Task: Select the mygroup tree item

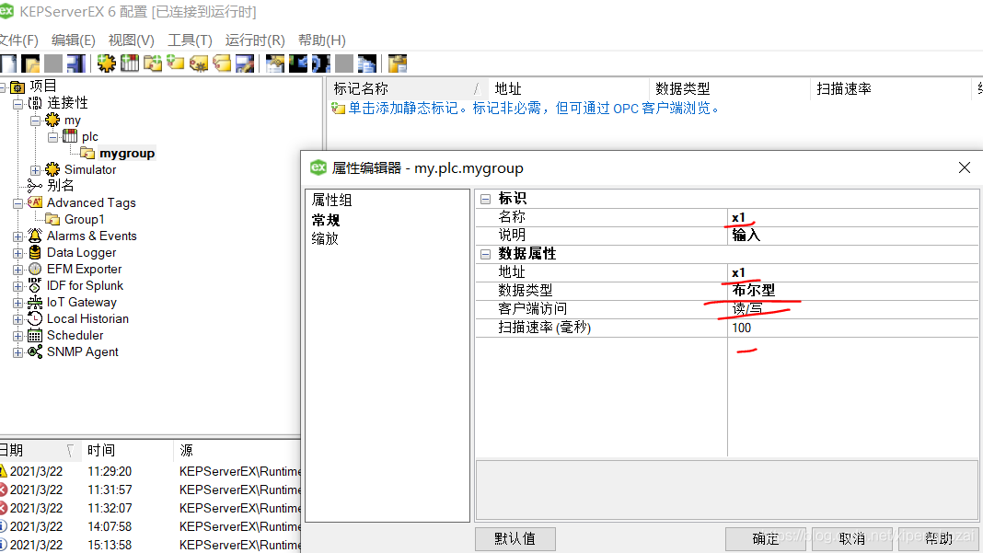Action: click(x=127, y=153)
